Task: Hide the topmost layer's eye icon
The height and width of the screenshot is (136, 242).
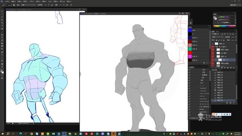Action: pyautogui.click(x=213, y=44)
